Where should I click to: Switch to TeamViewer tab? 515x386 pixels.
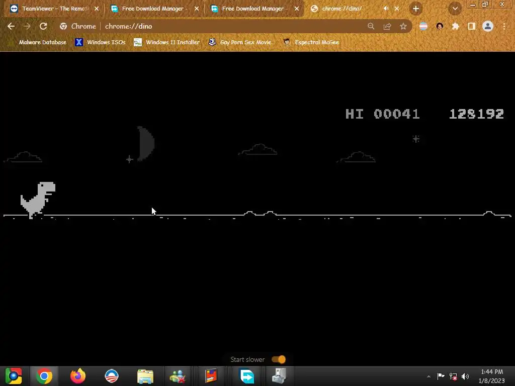(x=53, y=9)
